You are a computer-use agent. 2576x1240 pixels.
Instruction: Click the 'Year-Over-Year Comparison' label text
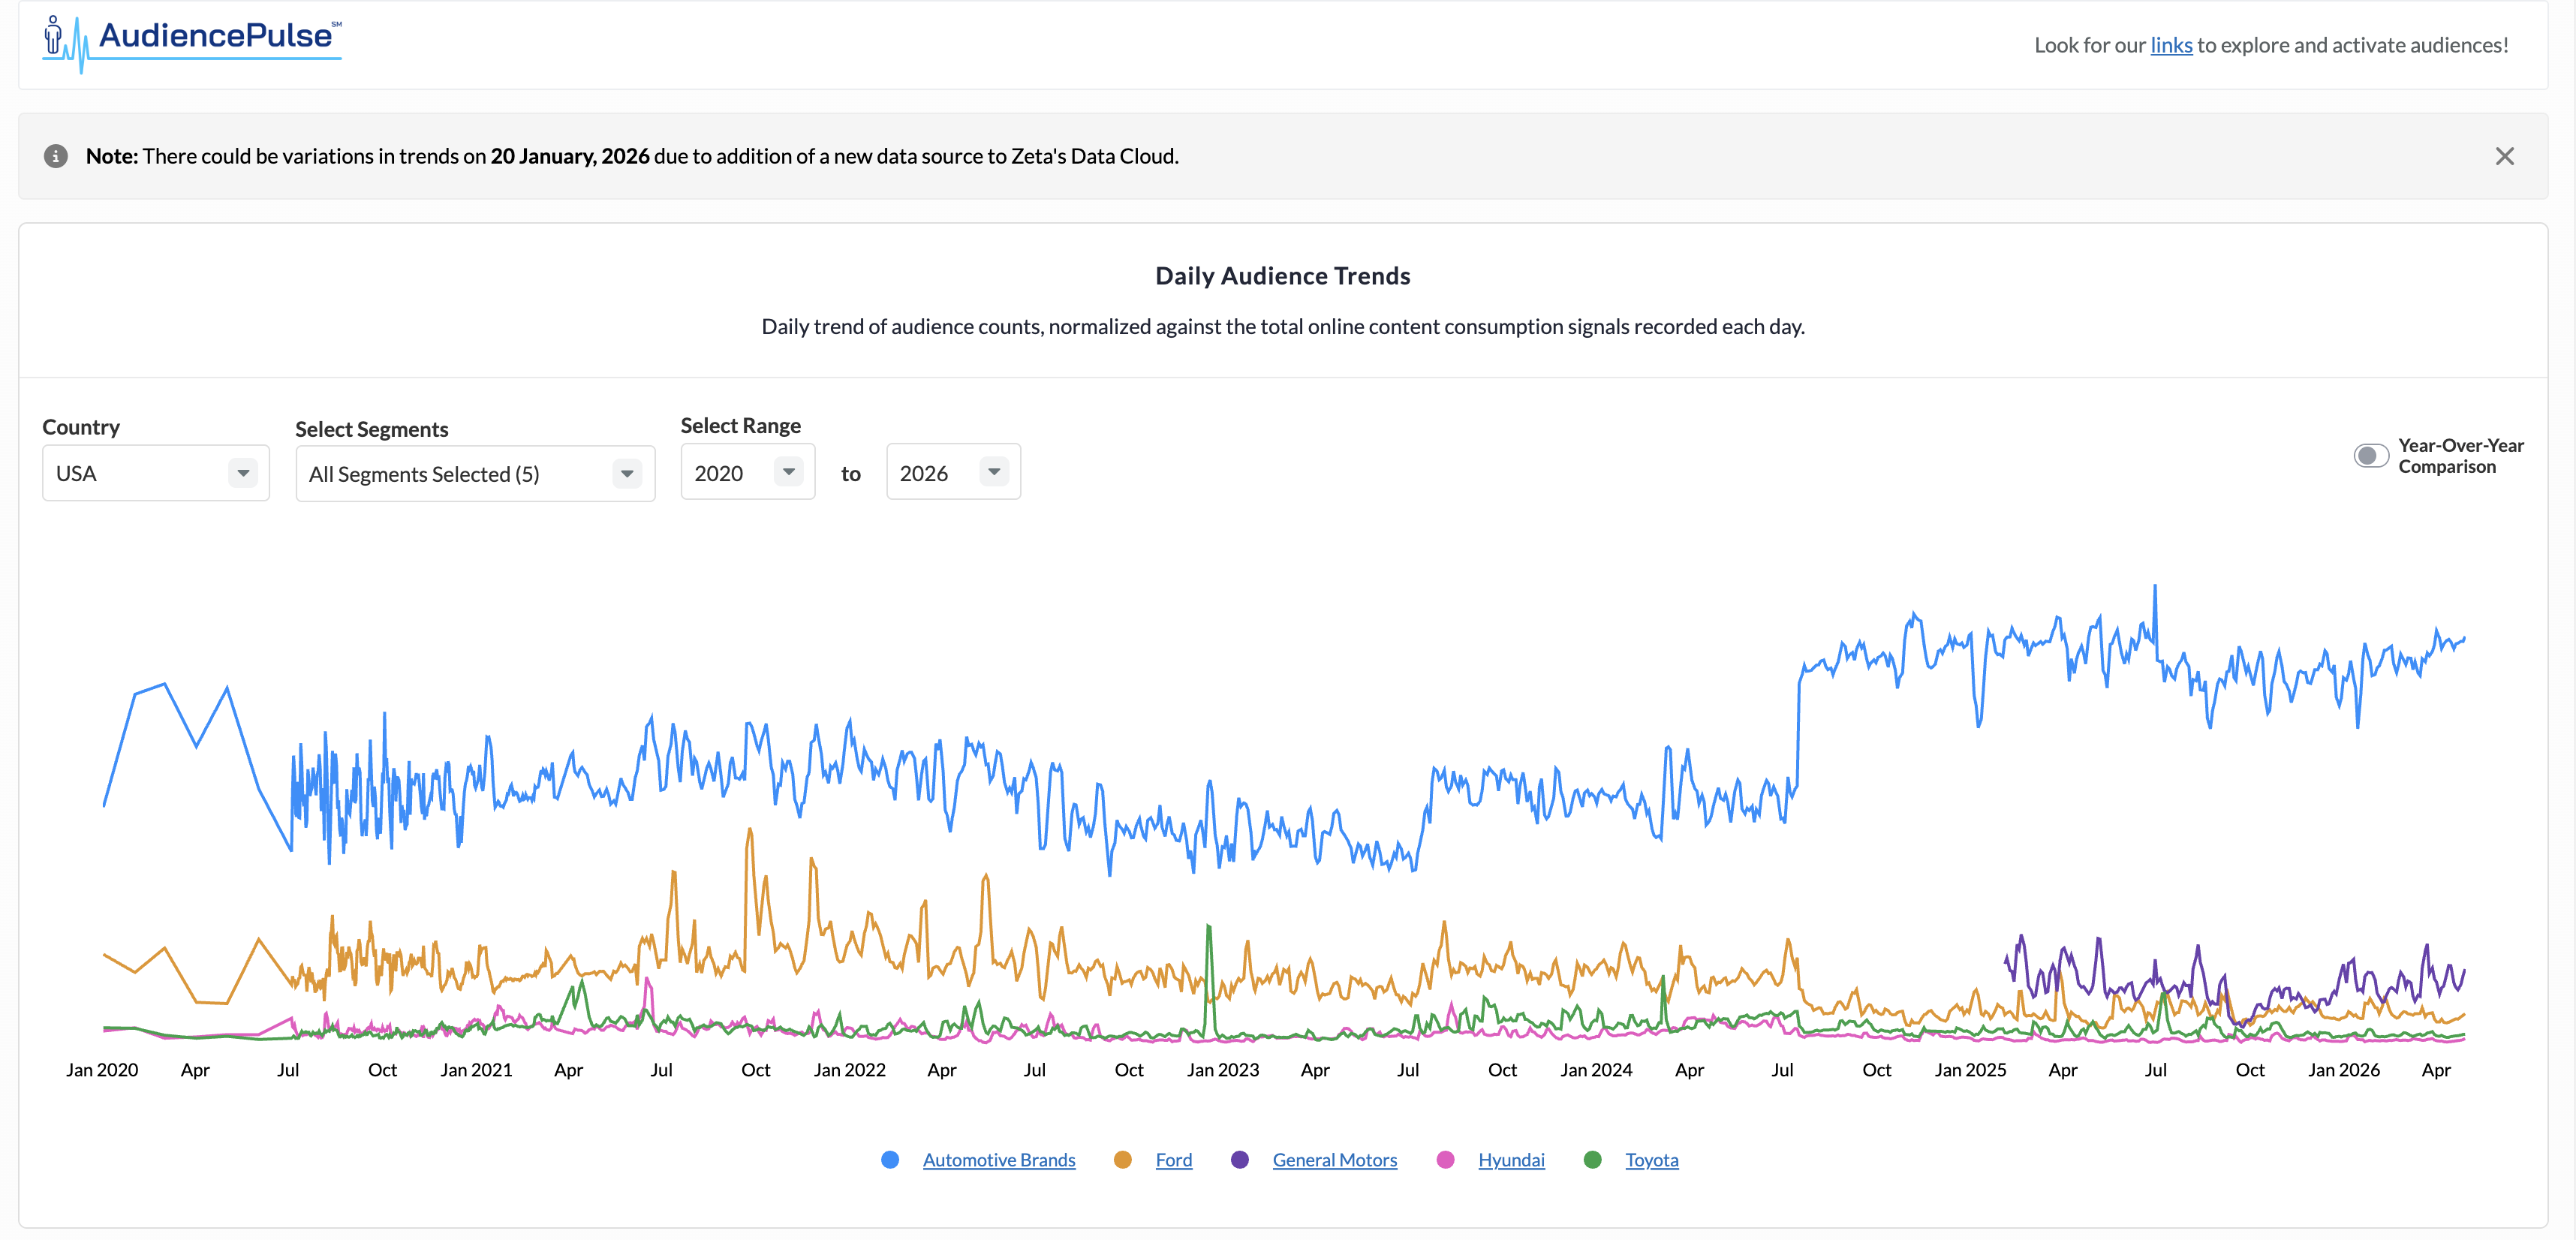[2461, 456]
